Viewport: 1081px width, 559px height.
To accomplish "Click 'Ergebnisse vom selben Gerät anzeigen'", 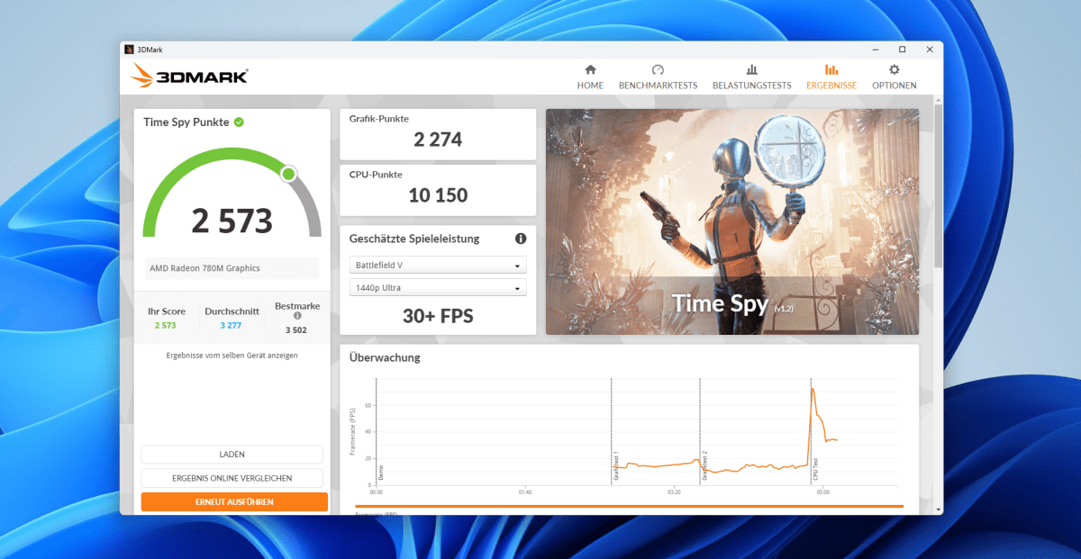I will 232,355.
